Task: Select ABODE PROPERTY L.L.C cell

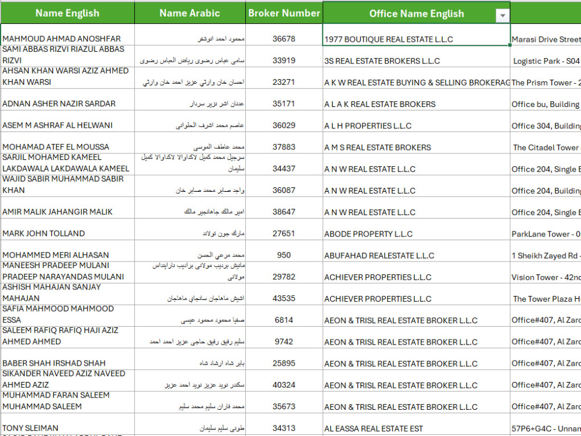Action: (417, 229)
